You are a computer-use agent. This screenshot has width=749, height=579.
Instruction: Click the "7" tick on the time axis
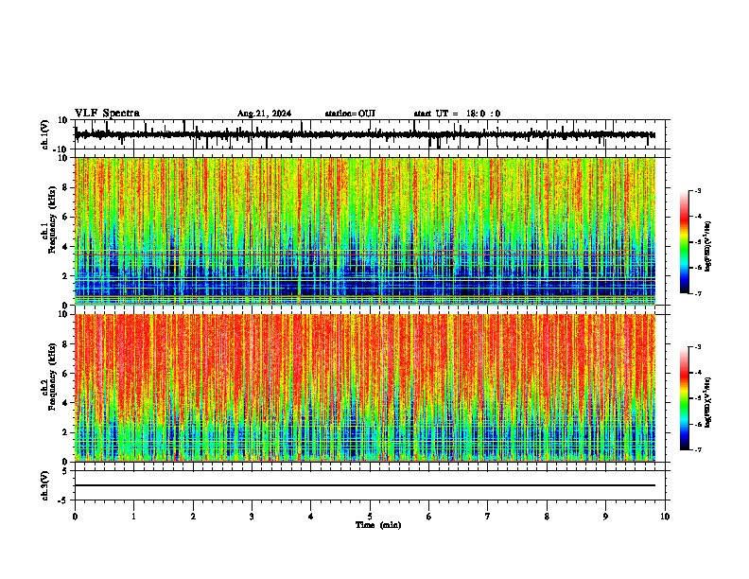pyautogui.click(x=488, y=517)
